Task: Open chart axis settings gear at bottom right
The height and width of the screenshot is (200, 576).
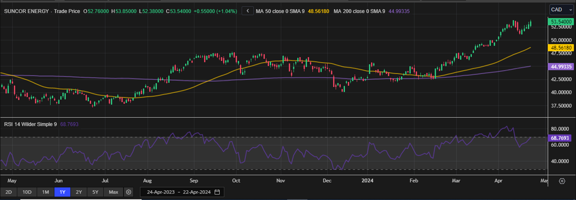Action: pos(562,181)
